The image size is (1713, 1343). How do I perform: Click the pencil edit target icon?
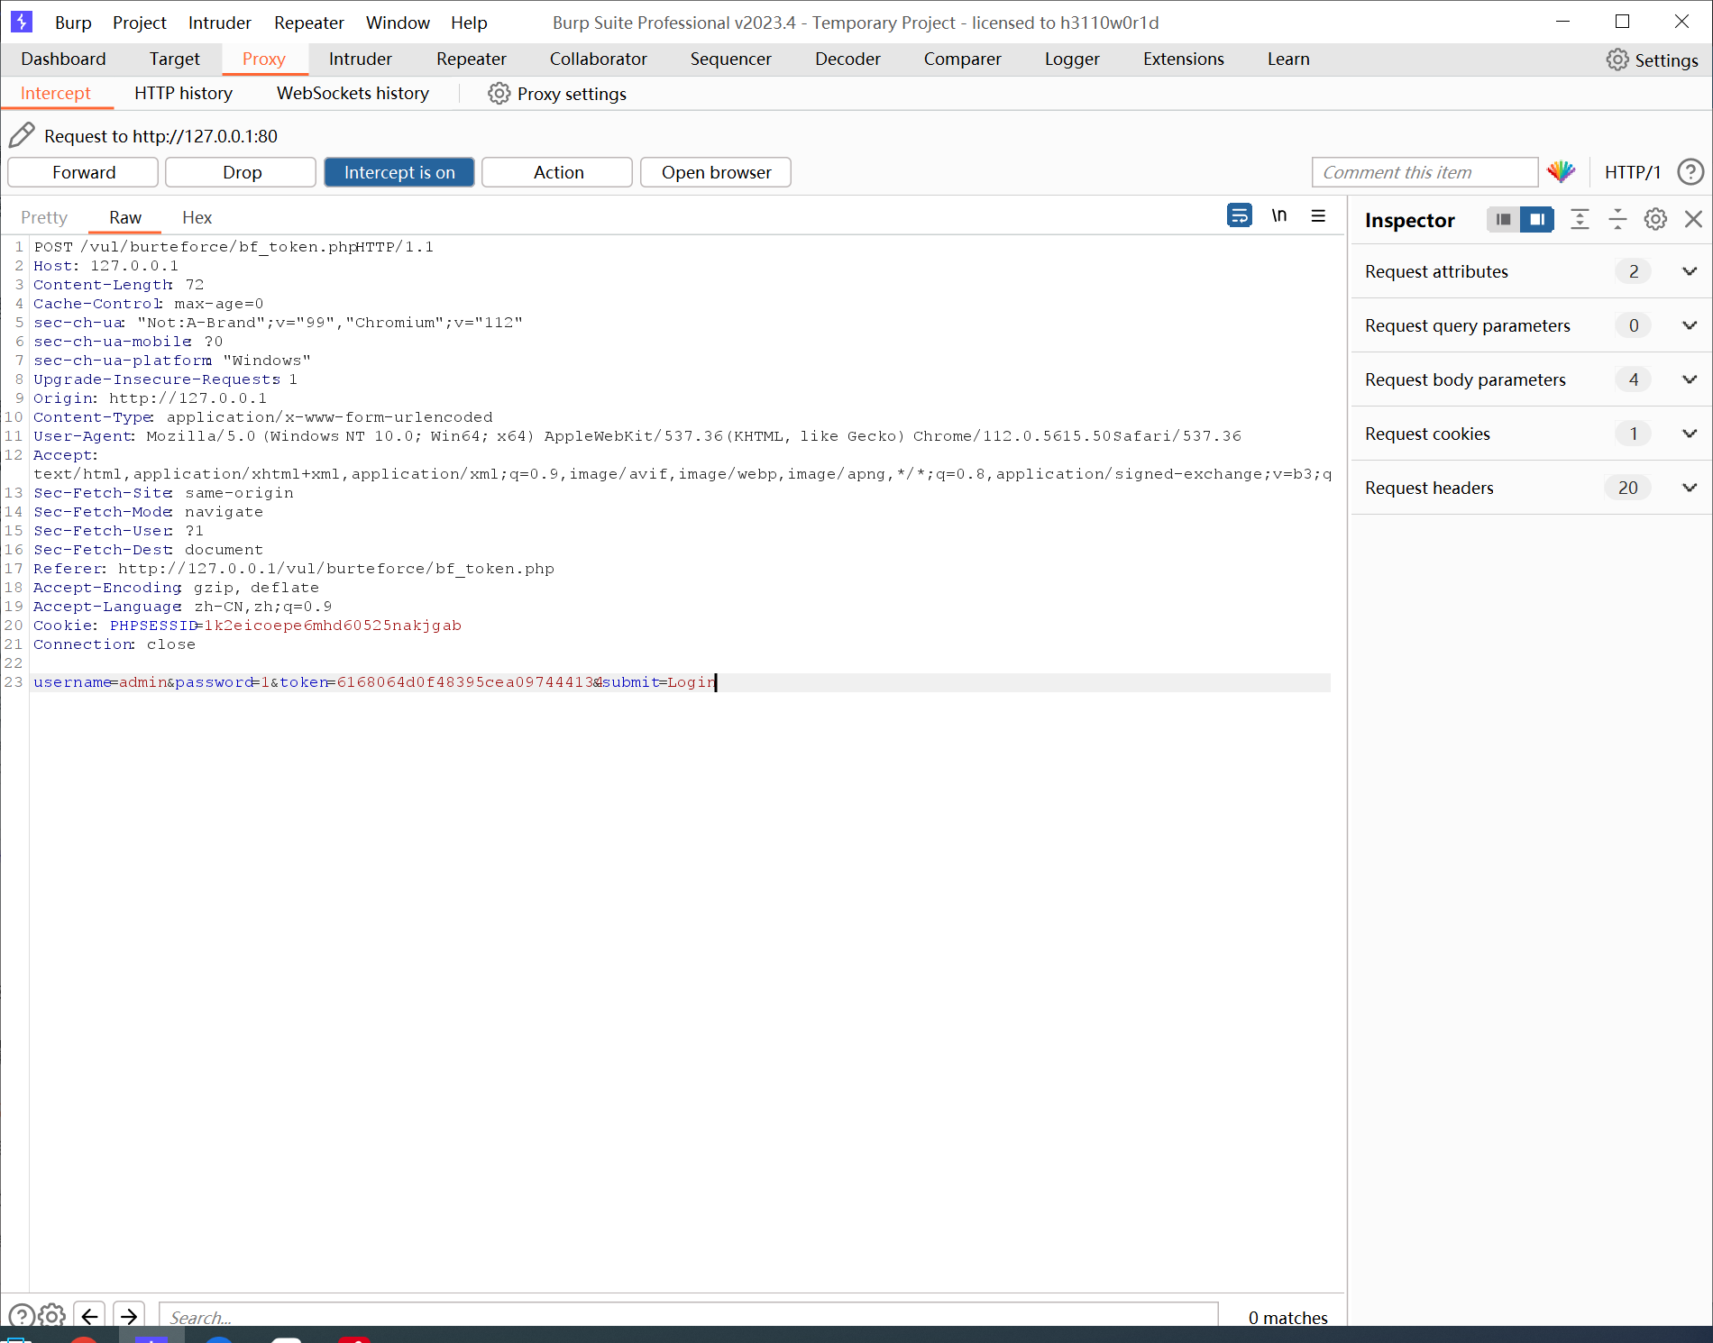(22, 135)
